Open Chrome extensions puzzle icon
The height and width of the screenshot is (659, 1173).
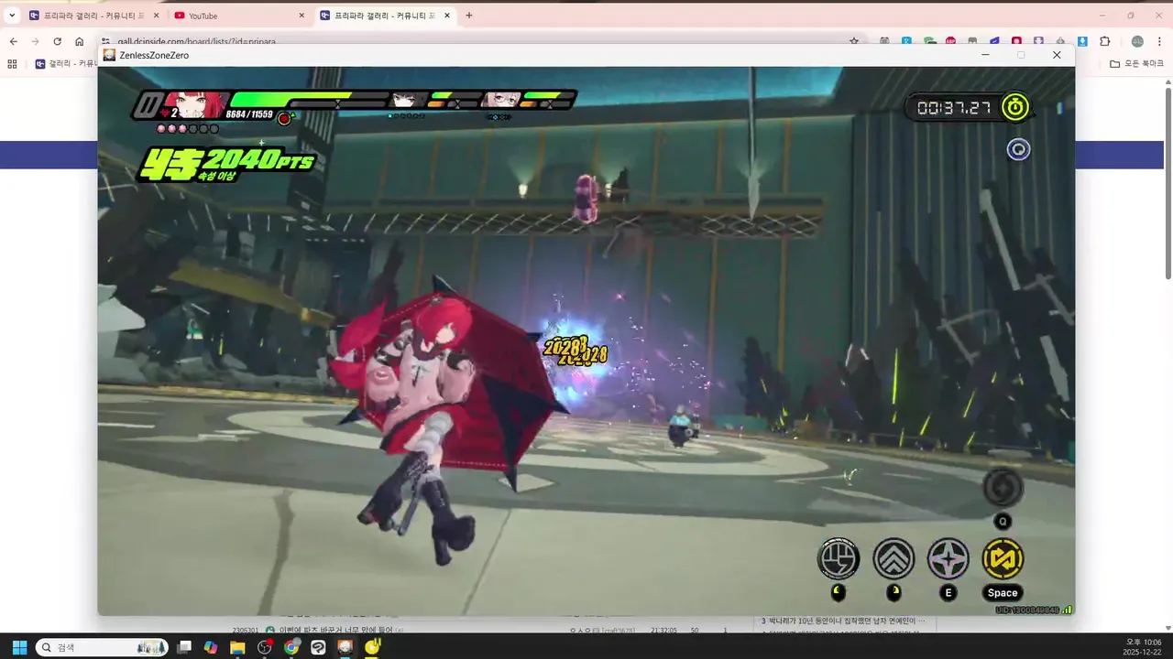point(1104,41)
